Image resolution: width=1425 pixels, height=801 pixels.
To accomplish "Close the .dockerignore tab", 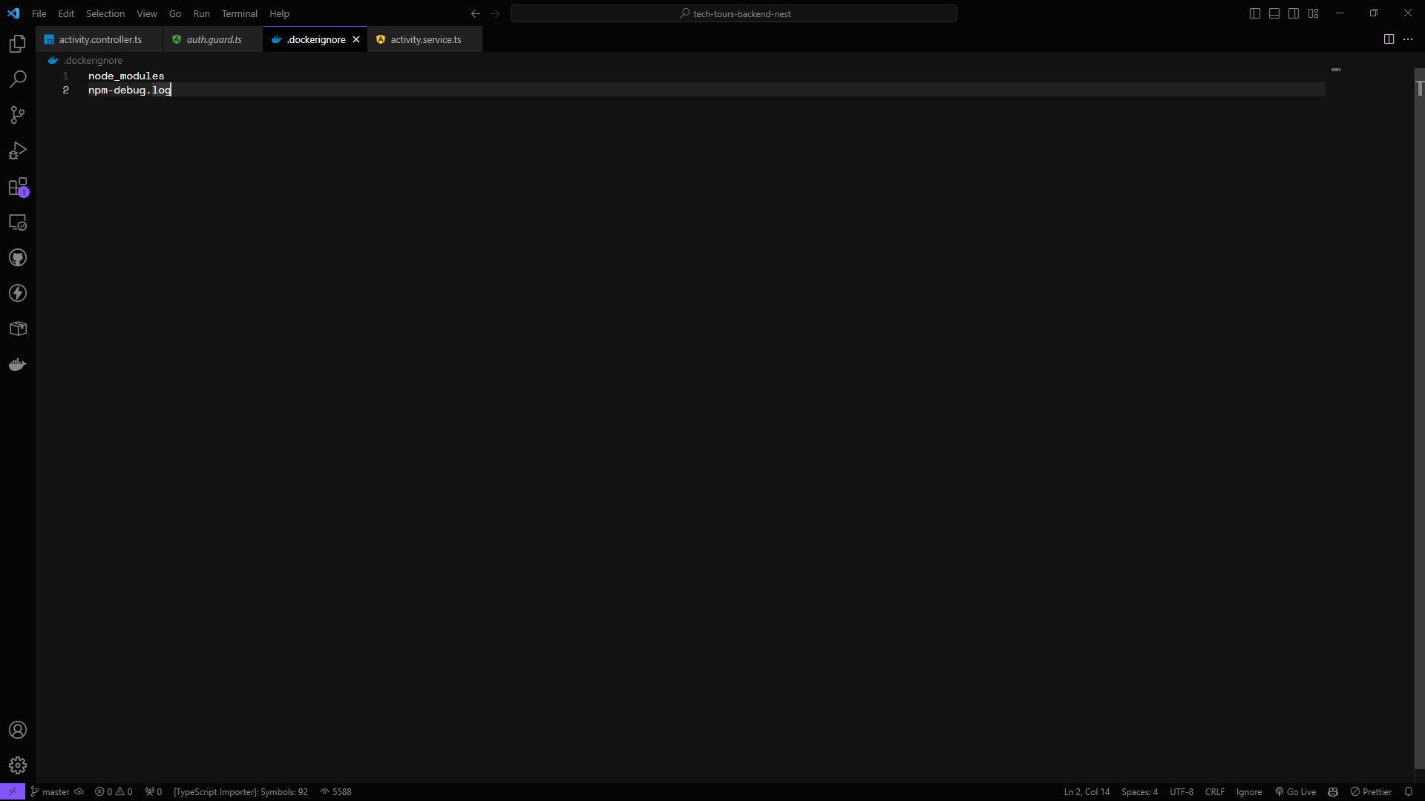I will [357, 39].
